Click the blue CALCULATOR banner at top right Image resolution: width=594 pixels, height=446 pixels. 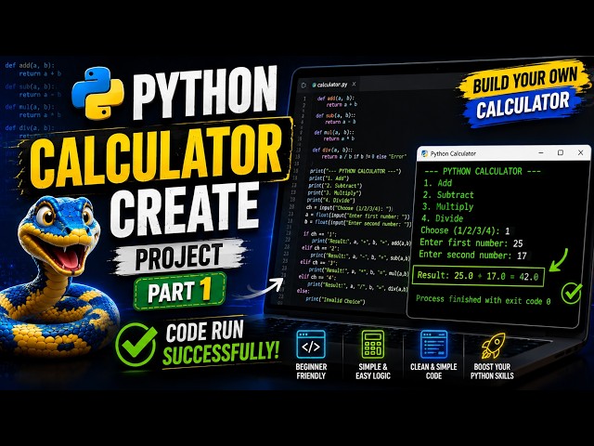523,105
